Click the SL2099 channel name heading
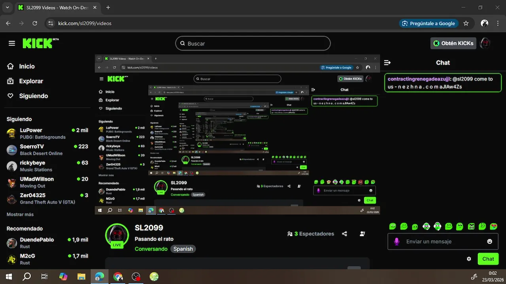This screenshot has width=506, height=284. (x=149, y=228)
